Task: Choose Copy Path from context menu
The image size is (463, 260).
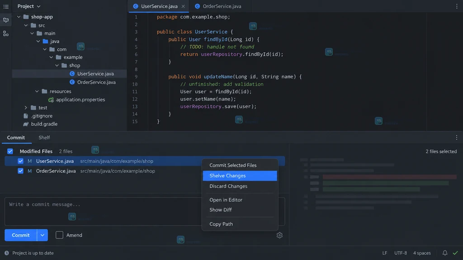Action: (240, 224)
